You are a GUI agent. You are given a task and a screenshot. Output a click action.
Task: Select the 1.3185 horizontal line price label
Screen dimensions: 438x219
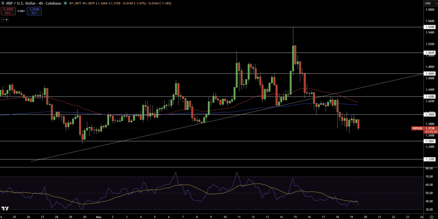tap(429, 159)
